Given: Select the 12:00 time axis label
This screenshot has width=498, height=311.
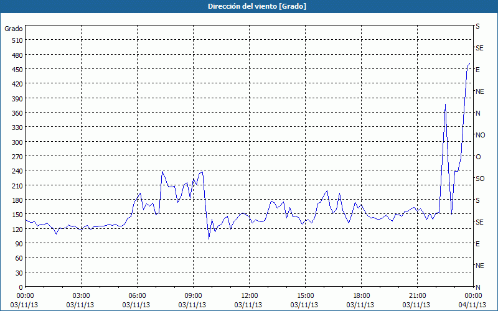Looking at the screenshot, I should point(250,296).
